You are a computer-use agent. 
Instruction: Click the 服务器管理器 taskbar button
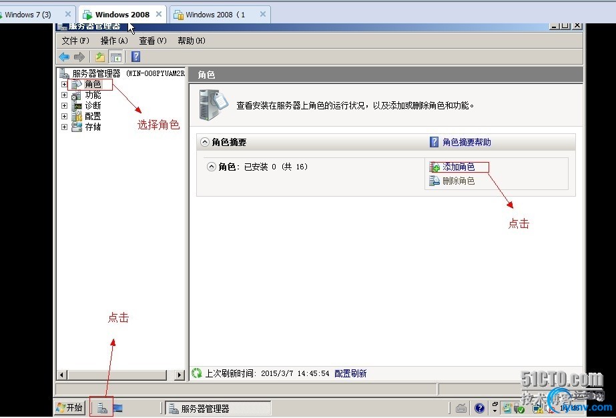click(x=218, y=409)
